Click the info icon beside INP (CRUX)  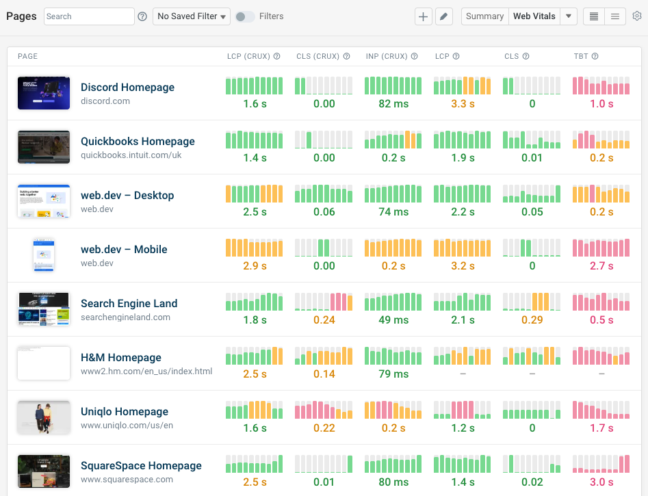(x=415, y=57)
